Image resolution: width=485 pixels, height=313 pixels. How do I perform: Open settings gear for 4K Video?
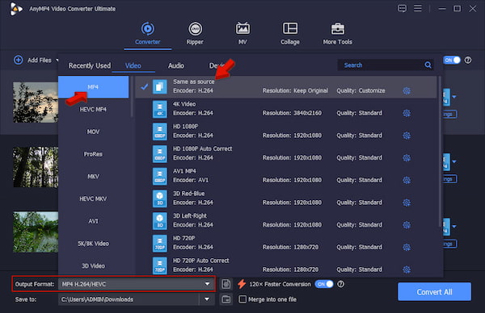click(407, 113)
